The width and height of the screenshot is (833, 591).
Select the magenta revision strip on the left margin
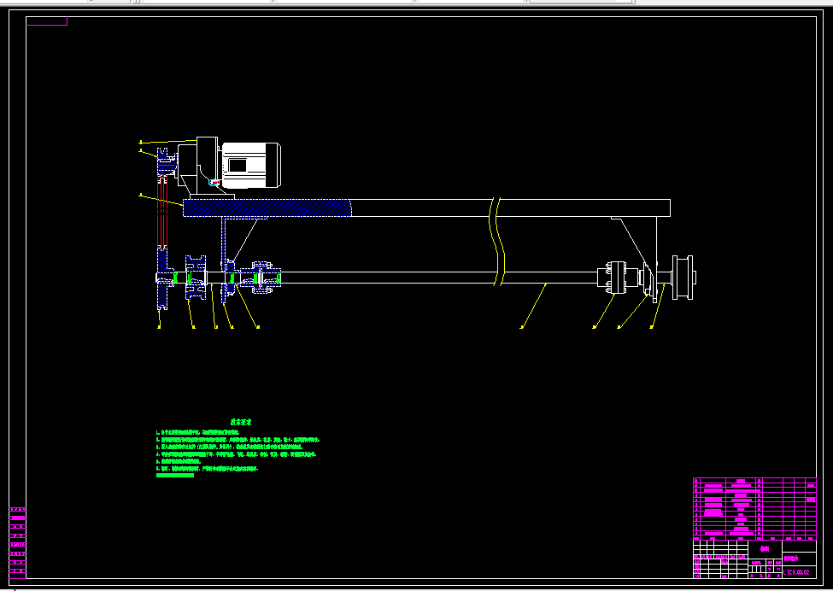tap(18, 542)
